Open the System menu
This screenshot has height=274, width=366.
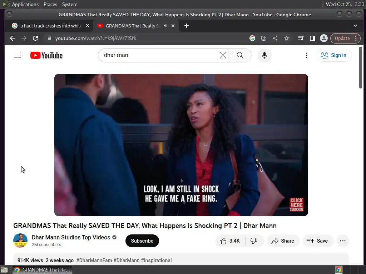(x=70, y=4)
